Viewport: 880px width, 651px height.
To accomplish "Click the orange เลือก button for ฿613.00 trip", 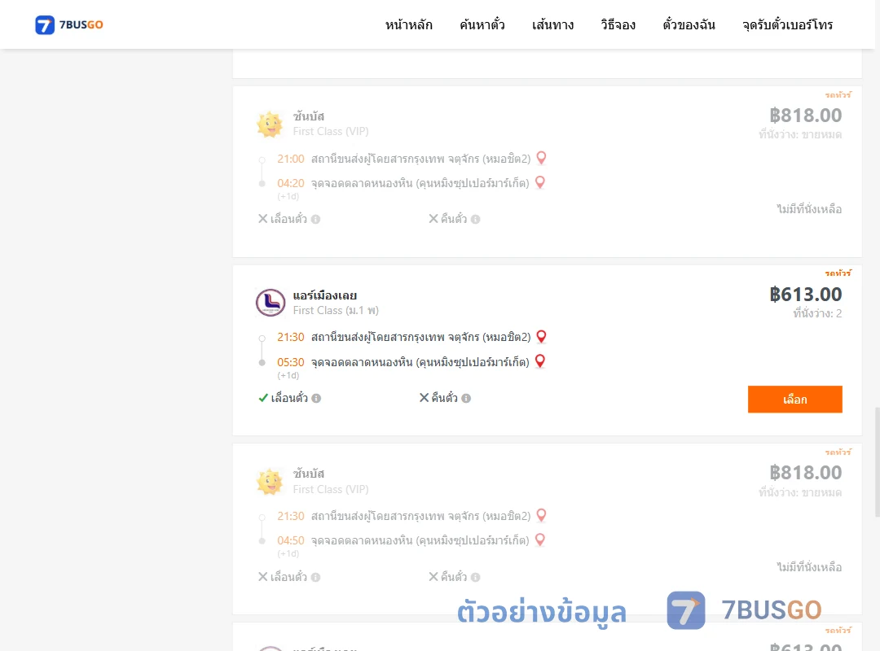I will click(x=794, y=400).
